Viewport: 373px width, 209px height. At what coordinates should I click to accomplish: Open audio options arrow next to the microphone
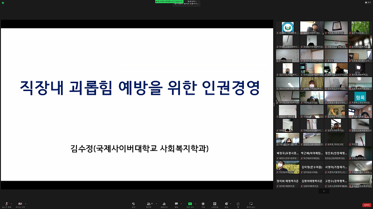(x=12, y=203)
